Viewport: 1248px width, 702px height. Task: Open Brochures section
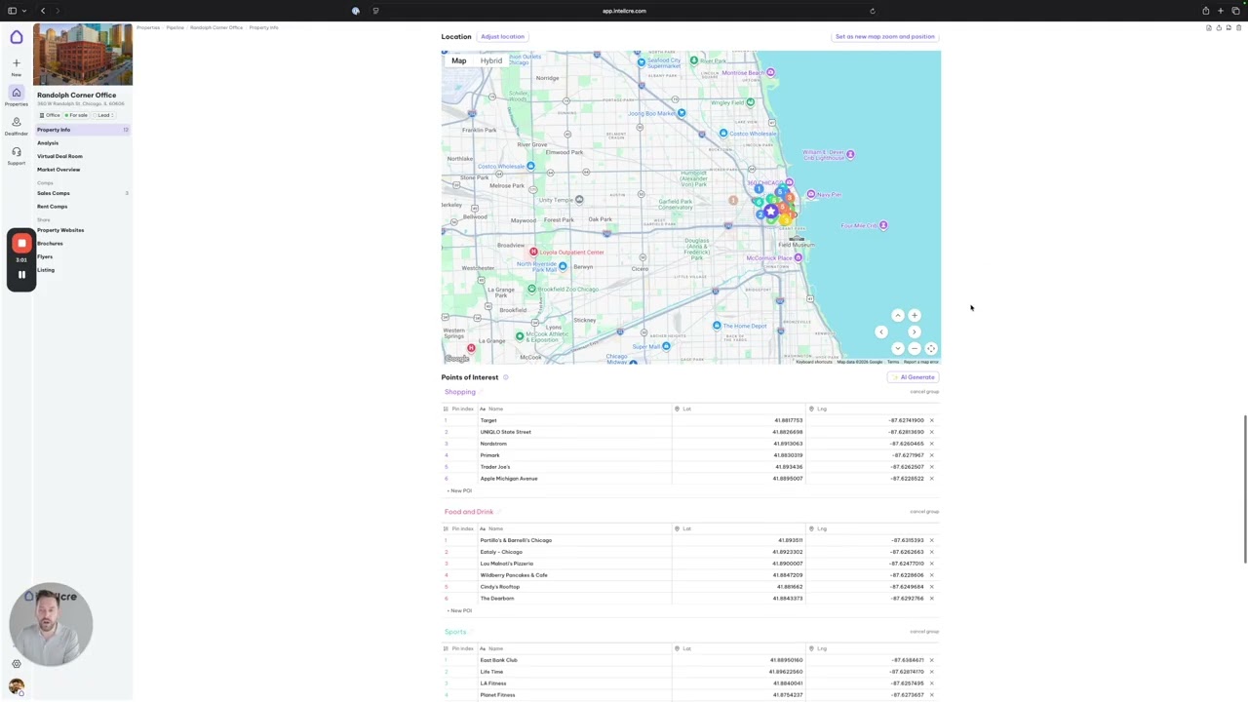(x=50, y=244)
